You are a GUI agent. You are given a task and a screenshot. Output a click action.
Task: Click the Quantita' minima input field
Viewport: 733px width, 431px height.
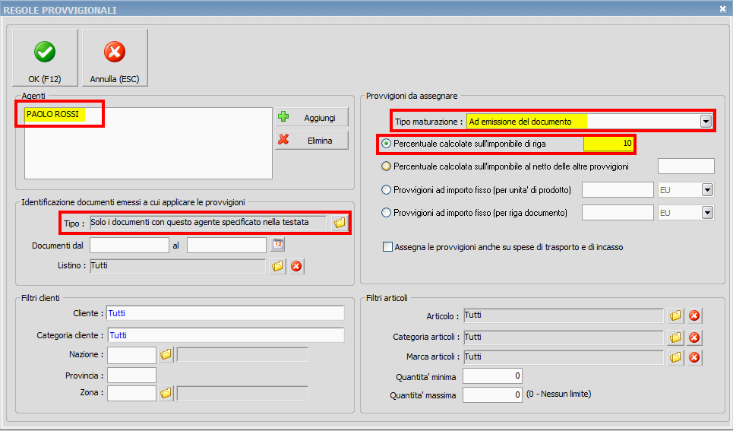[492, 376]
